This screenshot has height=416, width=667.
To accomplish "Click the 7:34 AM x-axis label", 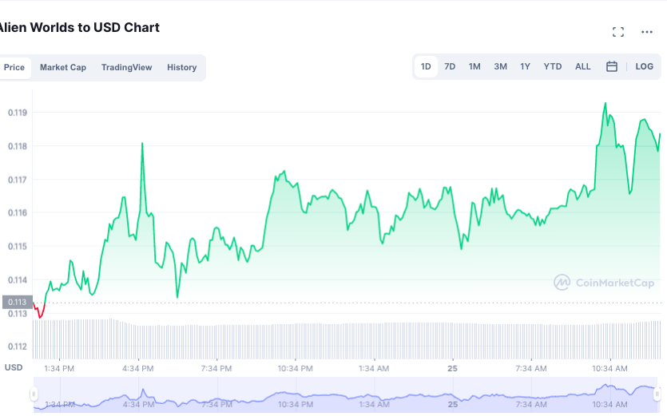I will pyautogui.click(x=531, y=368).
